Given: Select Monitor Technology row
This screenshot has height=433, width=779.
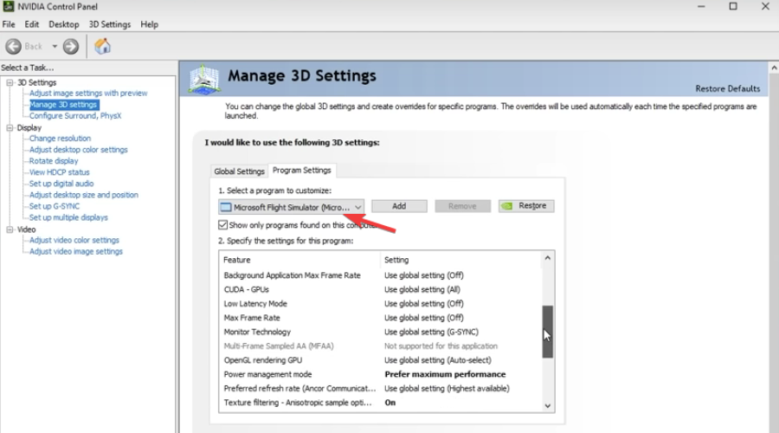Looking at the screenshot, I should coord(381,332).
